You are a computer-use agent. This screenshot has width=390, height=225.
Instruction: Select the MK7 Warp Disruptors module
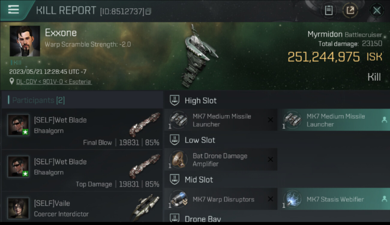(221, 199)
